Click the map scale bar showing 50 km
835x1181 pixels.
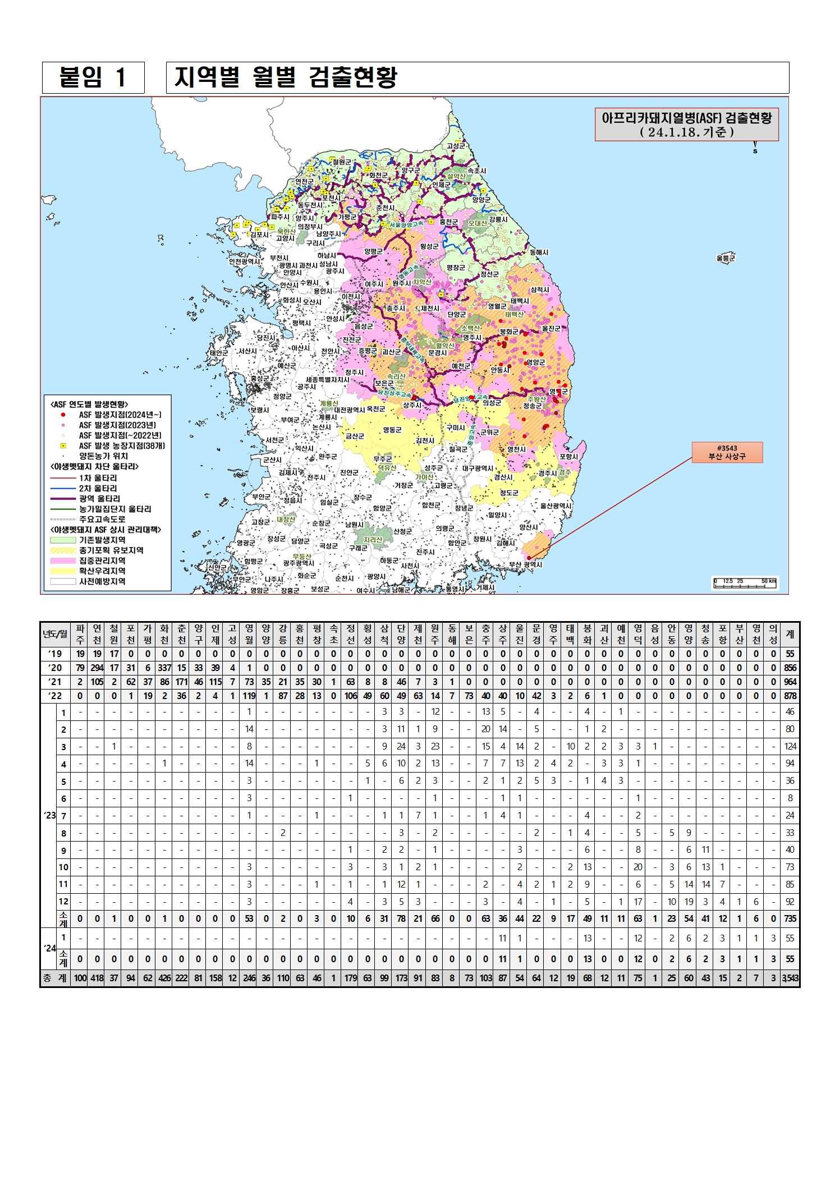(x=745, y=583)
